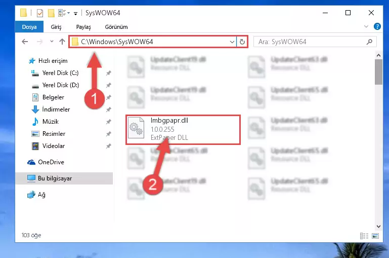Switch to the Giriş ribbon tab

click(56, 27)
